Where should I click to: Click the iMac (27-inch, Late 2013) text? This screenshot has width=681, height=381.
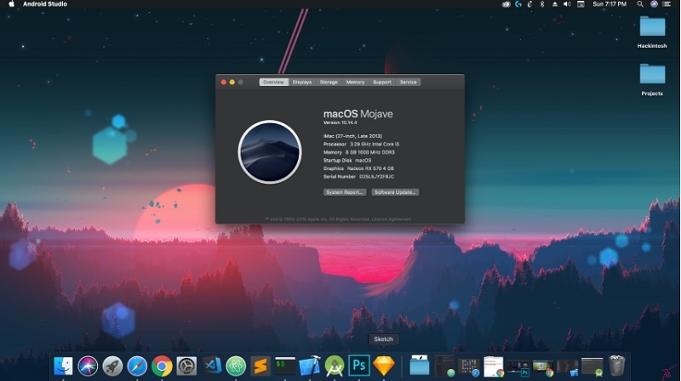point(352,136)
